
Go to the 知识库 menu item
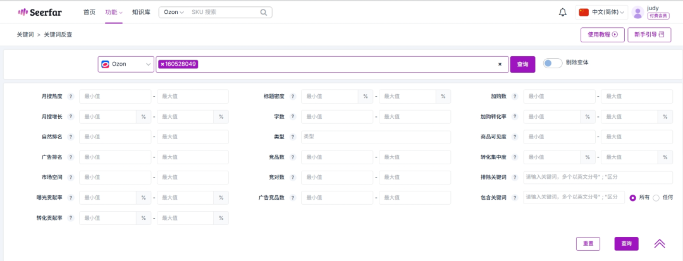(141, 12)
